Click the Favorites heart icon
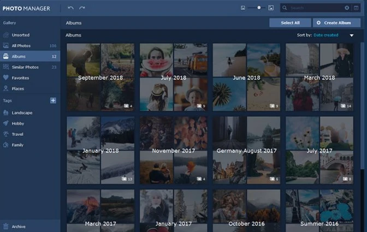367x232 pixels. point(6,78)
